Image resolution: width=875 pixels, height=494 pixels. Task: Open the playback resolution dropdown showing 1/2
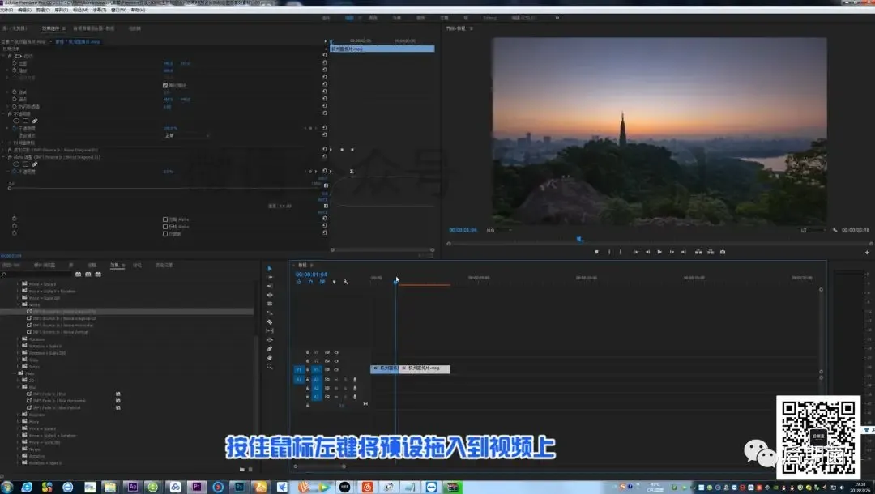(813, 230)
